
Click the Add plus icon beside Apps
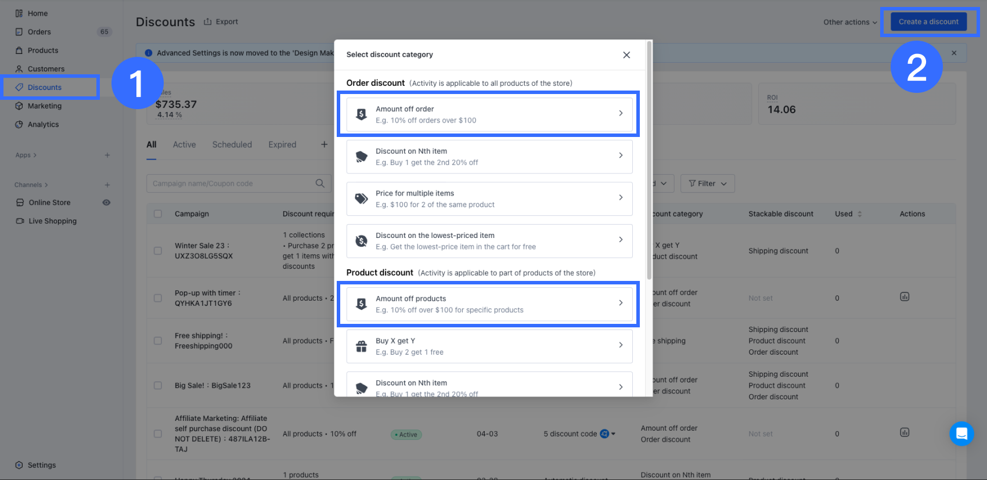(x=107, y=155)
